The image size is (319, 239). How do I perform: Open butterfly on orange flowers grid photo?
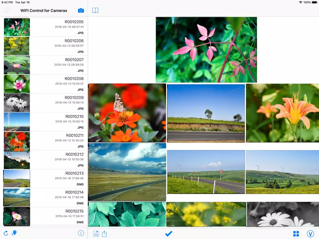(x=127, y=113)
